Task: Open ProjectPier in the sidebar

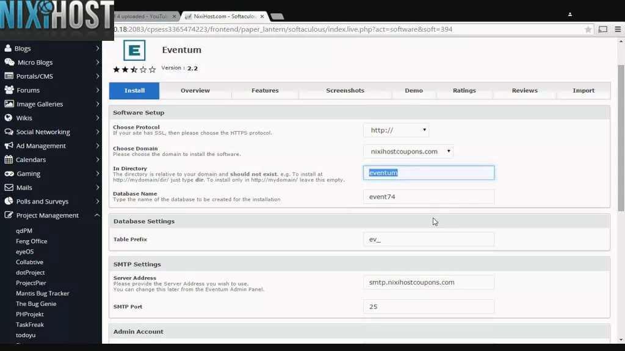Action: (31, 283)
